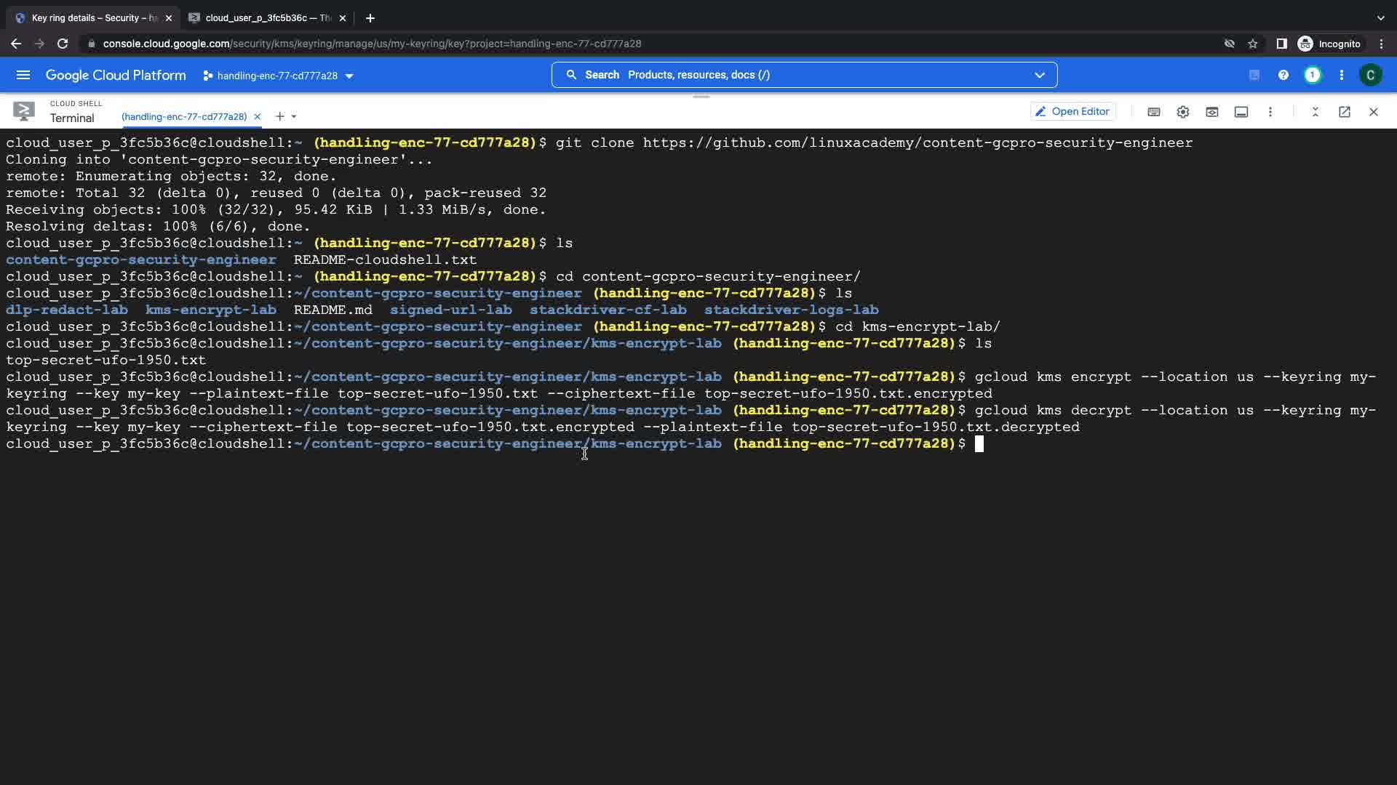Open the Google Cloud navigation menu

click(x=23, y=75)
